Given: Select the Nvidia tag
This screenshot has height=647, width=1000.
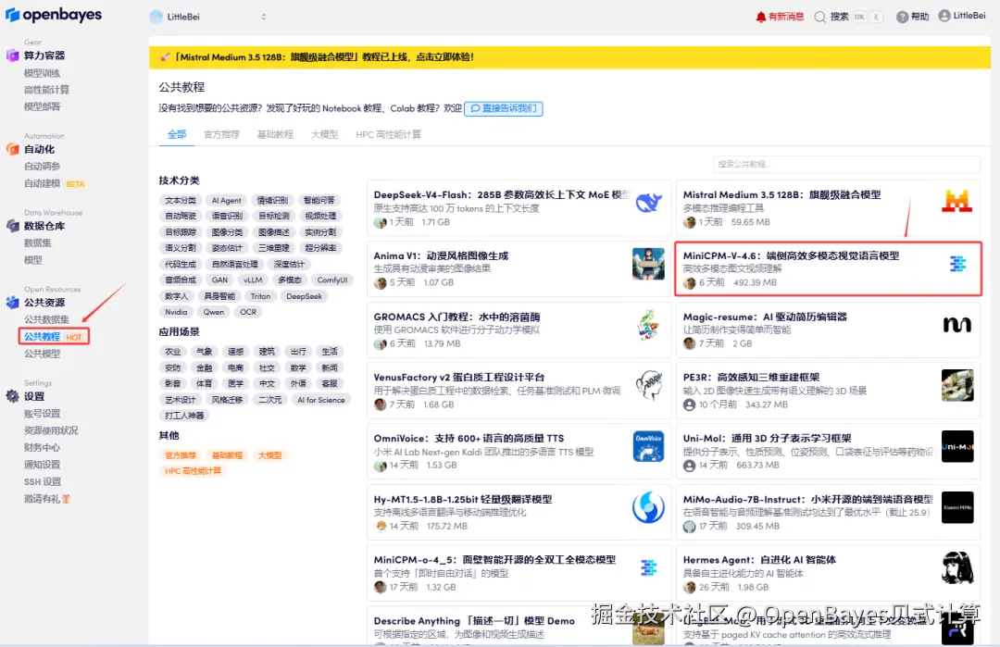Looking at the screenshot, I should [x=176, y=312].
